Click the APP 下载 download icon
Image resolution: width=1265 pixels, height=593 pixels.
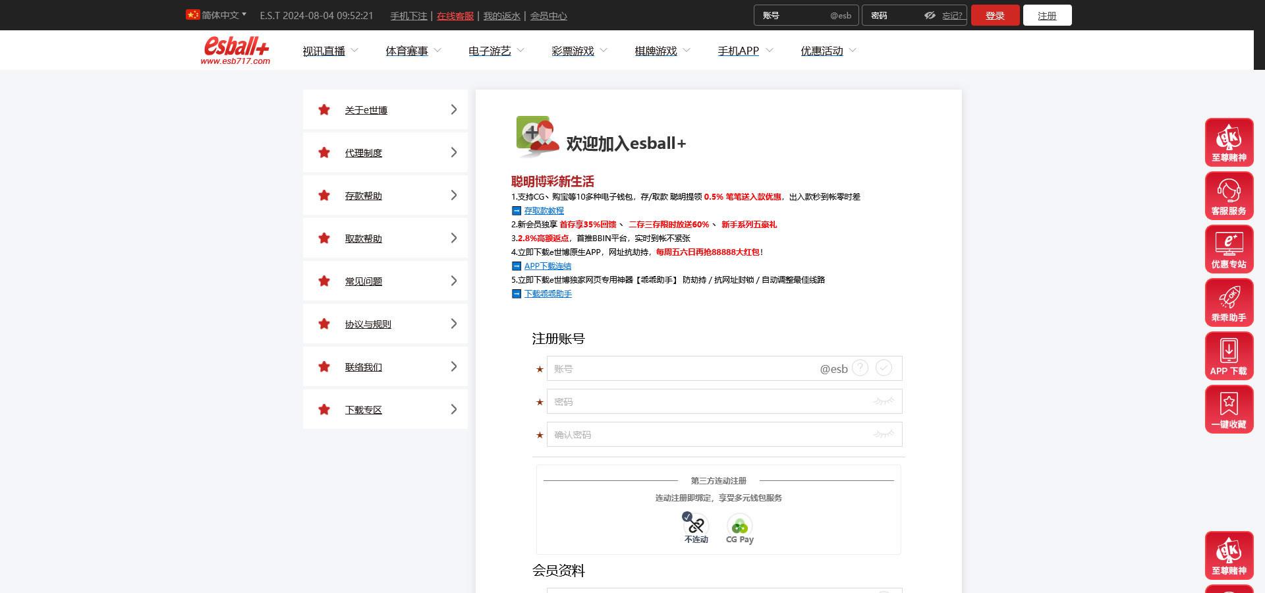point(1229,356)
